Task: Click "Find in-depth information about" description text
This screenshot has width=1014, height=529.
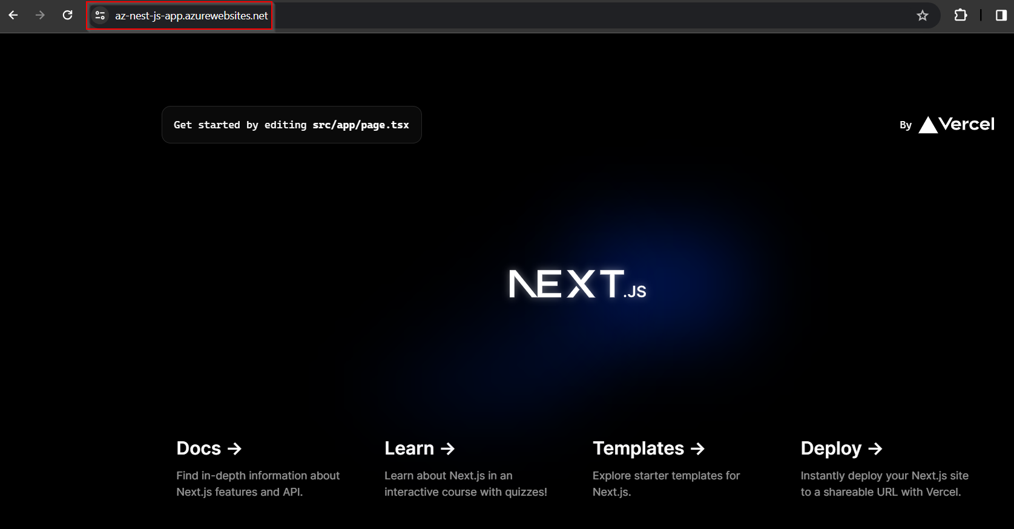Action: coord(258,476)
